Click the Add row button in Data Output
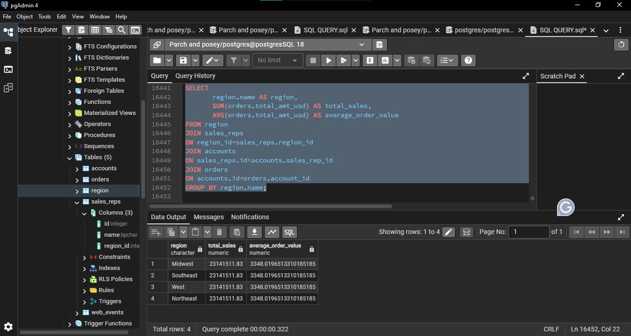Image resolution: width=631 pixels, height=336 pixels. (x=156, y=232)
